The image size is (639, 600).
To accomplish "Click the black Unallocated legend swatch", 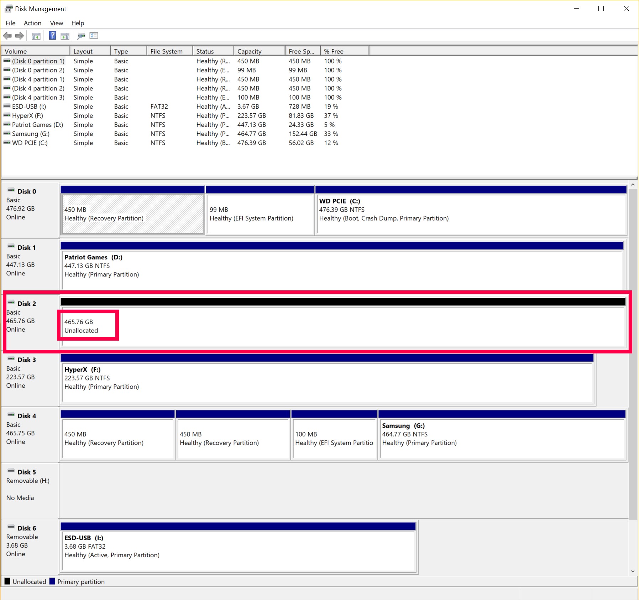I will click(7, 581).
